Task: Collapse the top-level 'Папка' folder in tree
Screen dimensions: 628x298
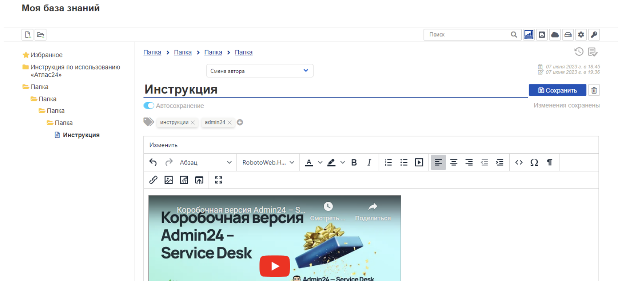Action: pyautogui.click(x=26, y=87)
